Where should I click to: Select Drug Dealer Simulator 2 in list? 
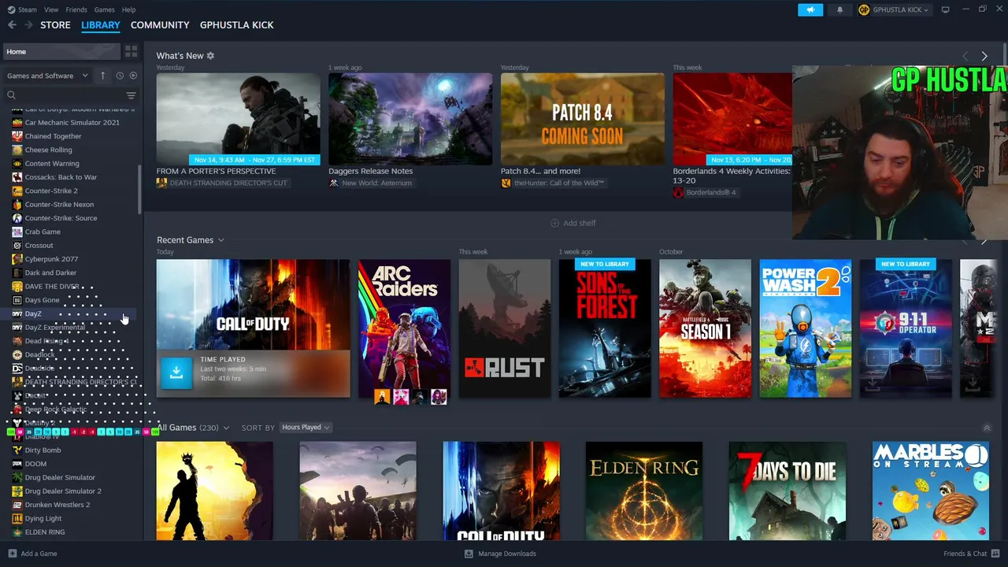coord(63,491)
